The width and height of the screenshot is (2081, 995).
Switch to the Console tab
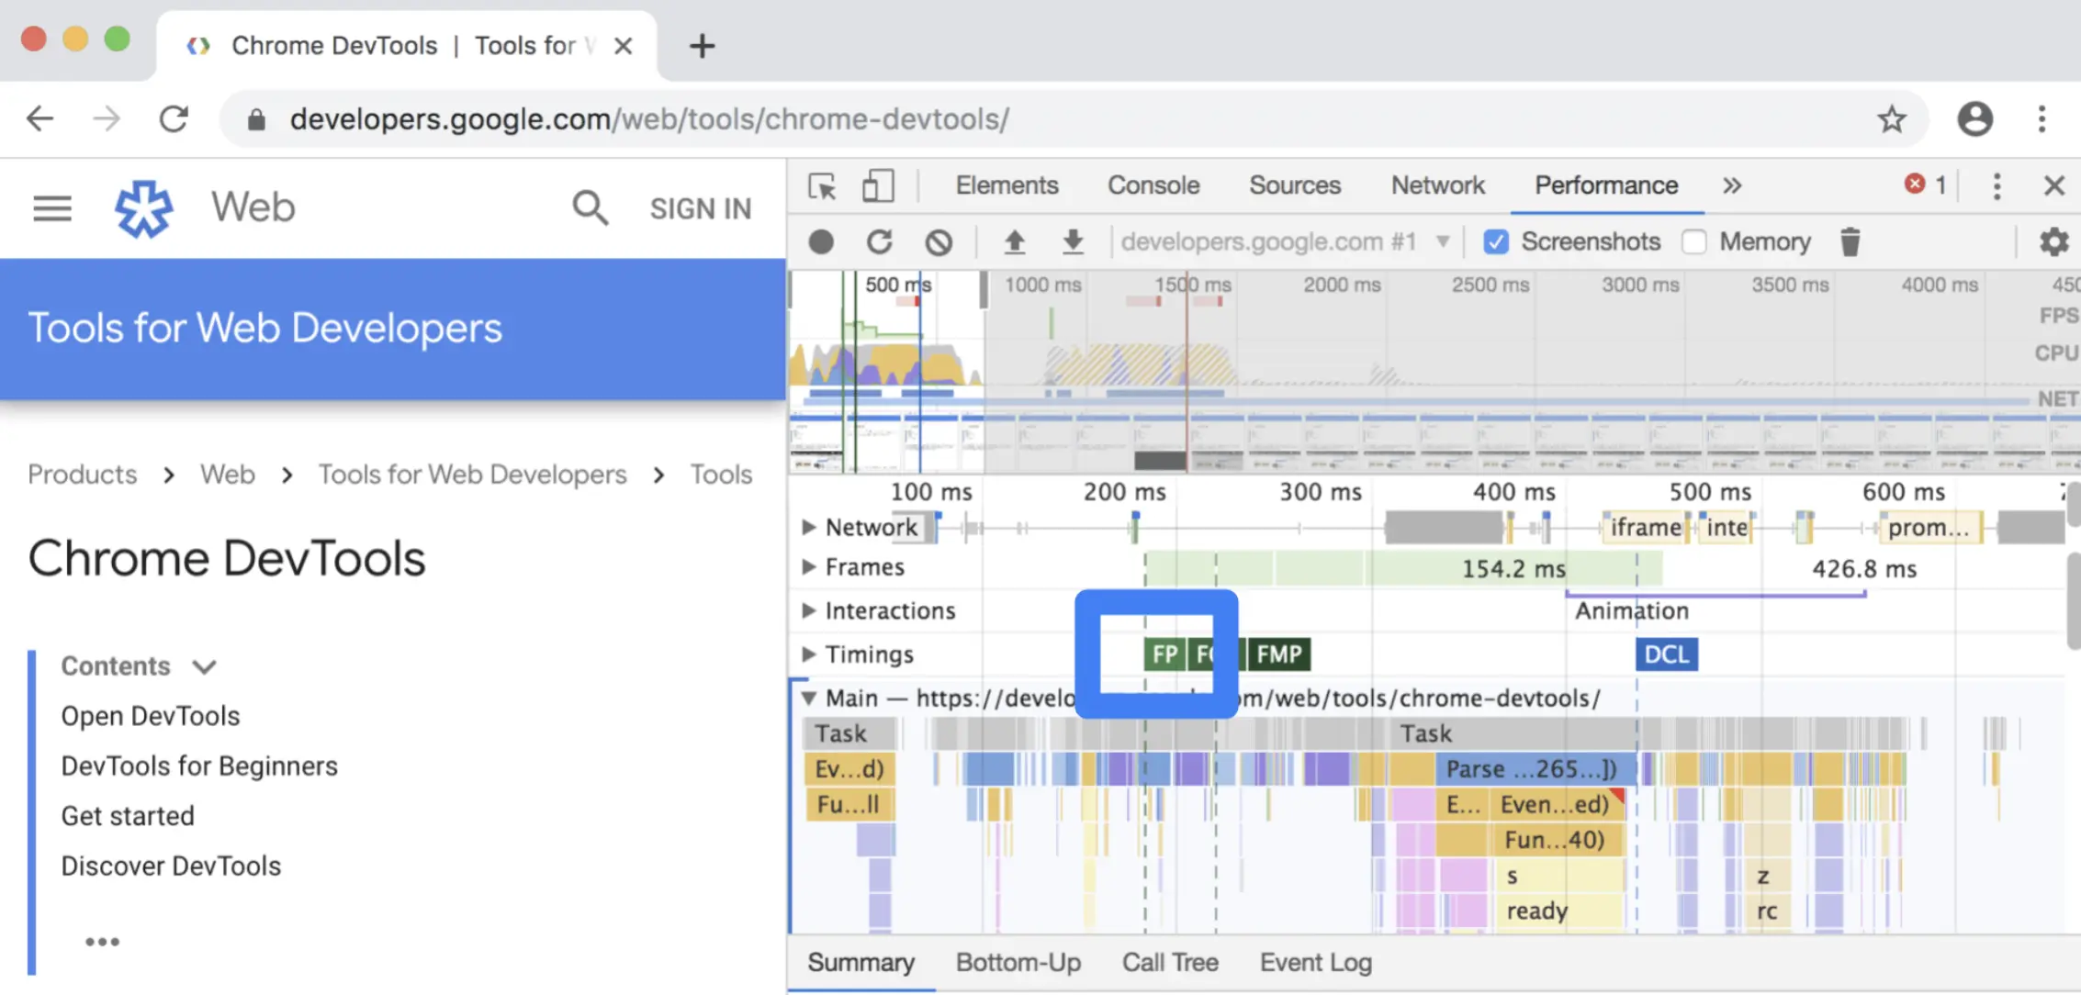(x=1153, y=185)
